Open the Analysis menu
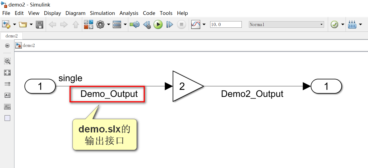The width and height of the screenshot is (368, 168). tap(129, 13)
